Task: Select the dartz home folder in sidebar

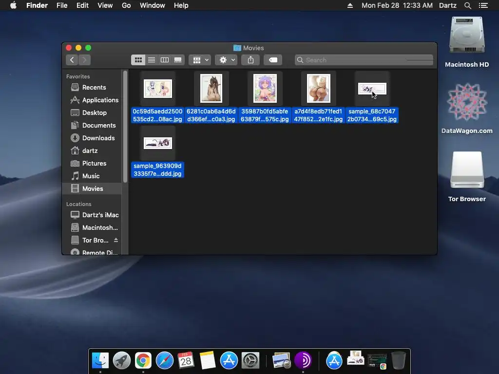Action: 92,151
